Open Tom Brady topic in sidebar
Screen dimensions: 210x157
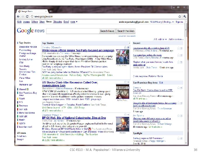[24, 66]
